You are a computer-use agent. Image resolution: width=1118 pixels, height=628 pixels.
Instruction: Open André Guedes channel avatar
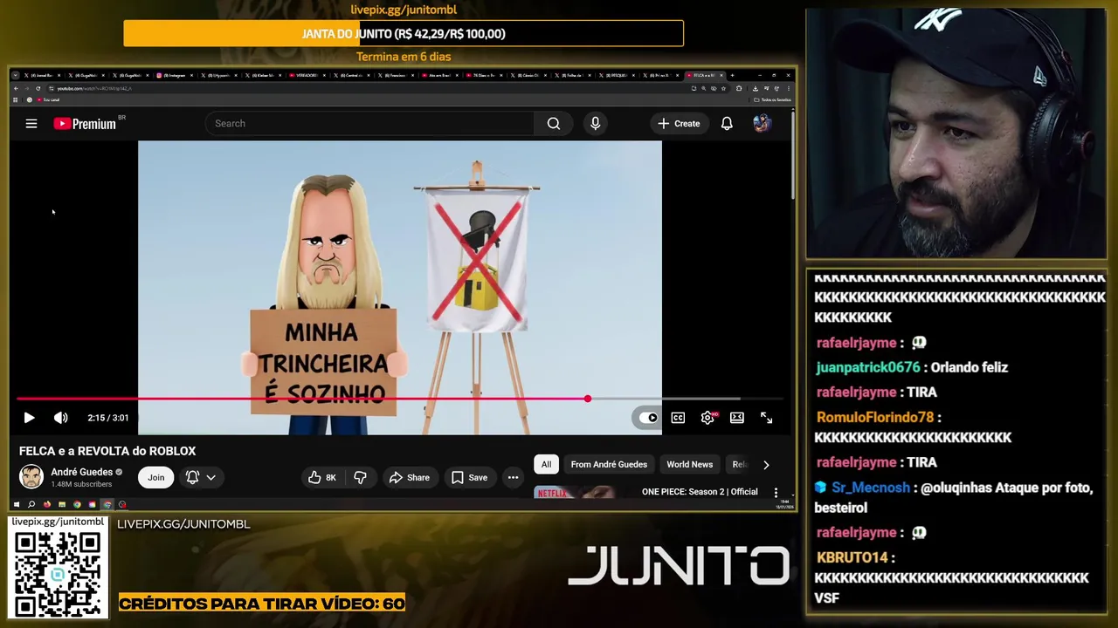[x=31, y=477]
